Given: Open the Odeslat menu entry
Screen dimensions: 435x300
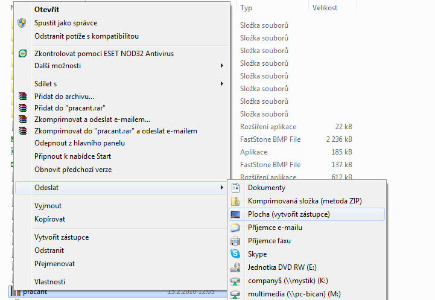Looking at the screenshot, I should [122, 188].
